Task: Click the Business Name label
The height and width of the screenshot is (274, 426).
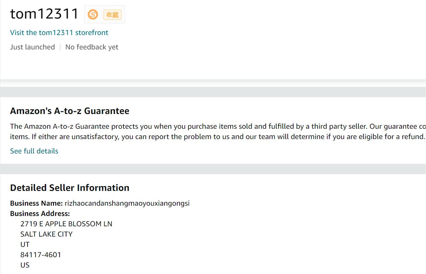Action: (36, 203)
